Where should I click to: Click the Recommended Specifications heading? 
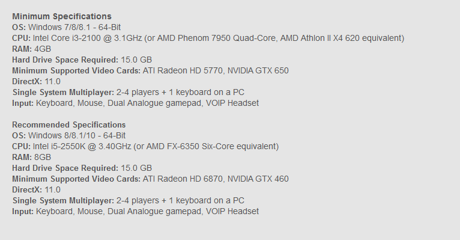click(x=68, y=125)
